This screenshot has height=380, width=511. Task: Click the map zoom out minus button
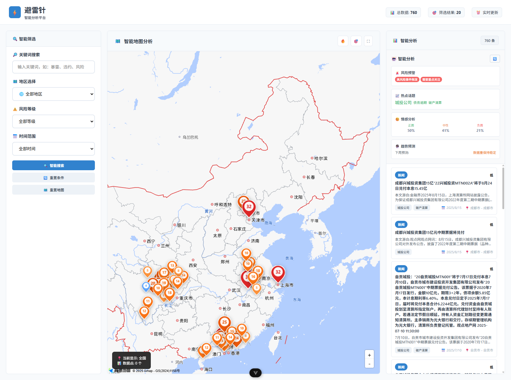[369, 364]
